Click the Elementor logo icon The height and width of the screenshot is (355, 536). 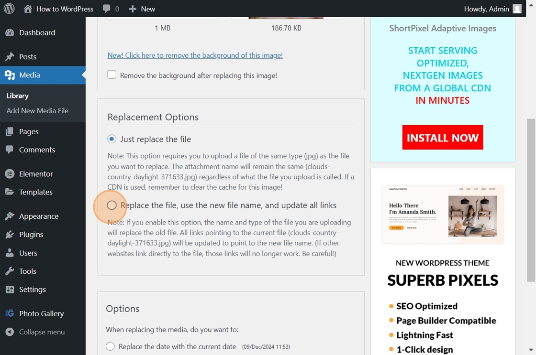10,174
